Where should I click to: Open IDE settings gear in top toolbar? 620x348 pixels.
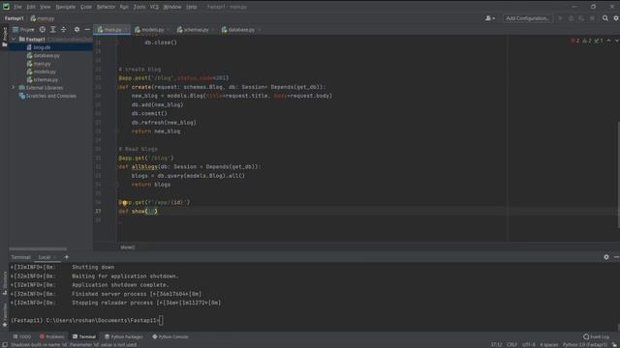point(616,18)
